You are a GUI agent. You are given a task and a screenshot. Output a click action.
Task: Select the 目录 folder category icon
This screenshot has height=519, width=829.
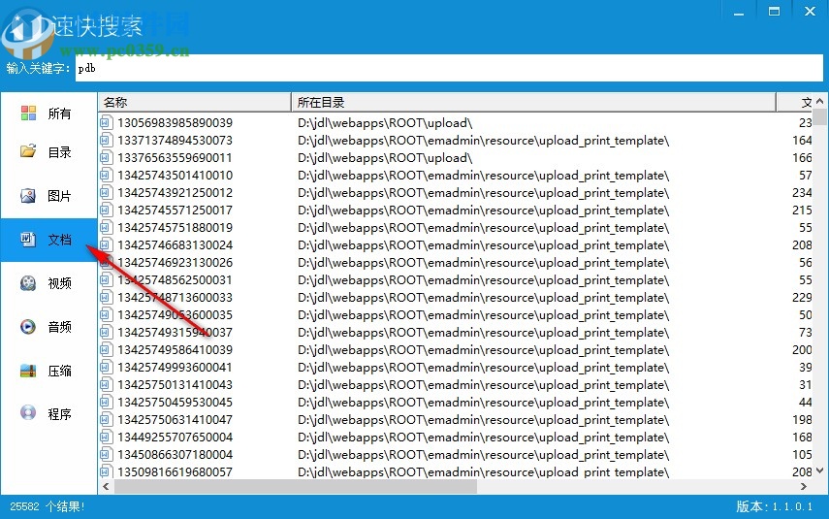[x=28, y=151]
